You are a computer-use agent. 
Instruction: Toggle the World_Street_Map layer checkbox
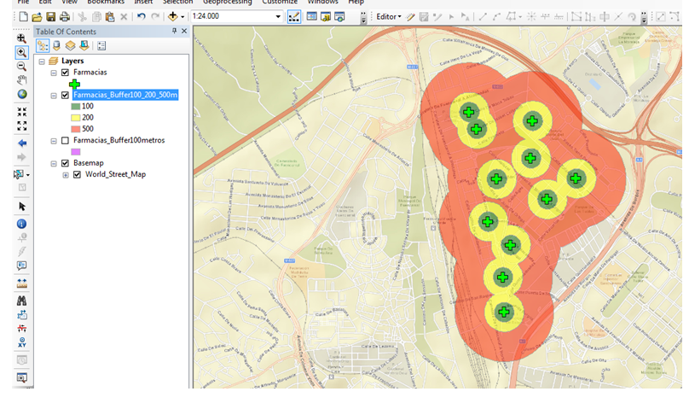click(77, 174)
